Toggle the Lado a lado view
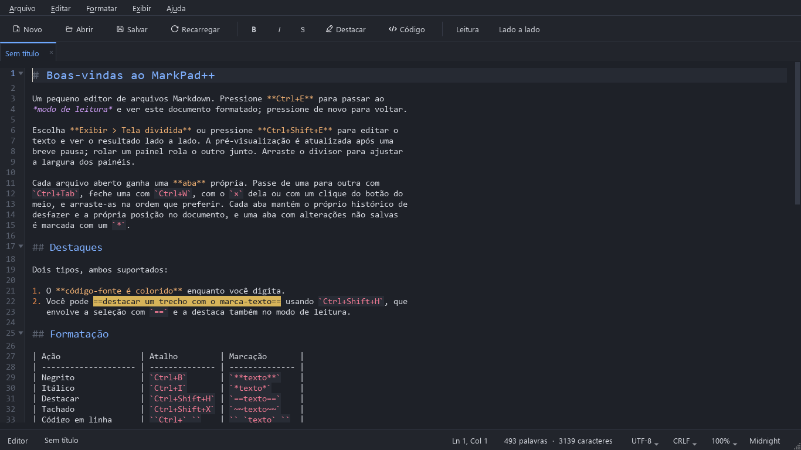The height and width of the screenshot is (450, 801). pos(520,29)
